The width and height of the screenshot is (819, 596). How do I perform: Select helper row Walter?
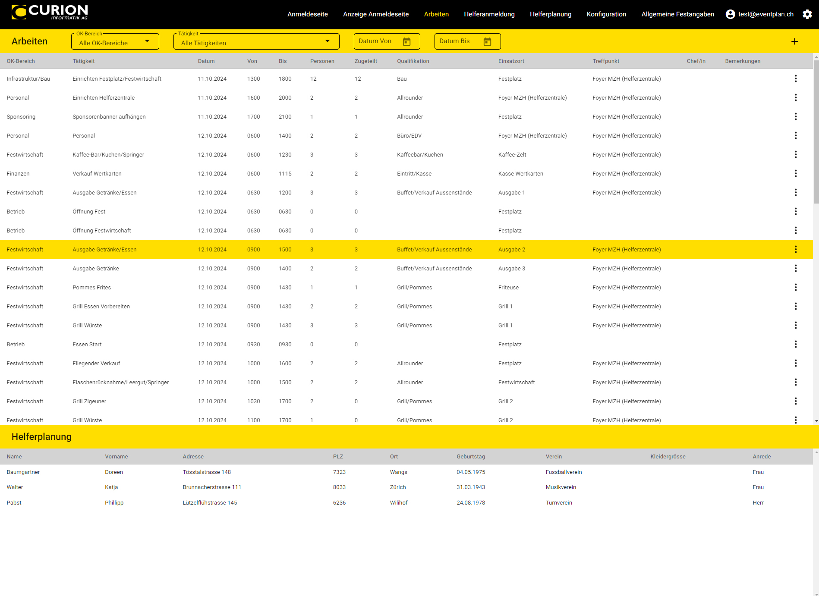pos(406,487)
